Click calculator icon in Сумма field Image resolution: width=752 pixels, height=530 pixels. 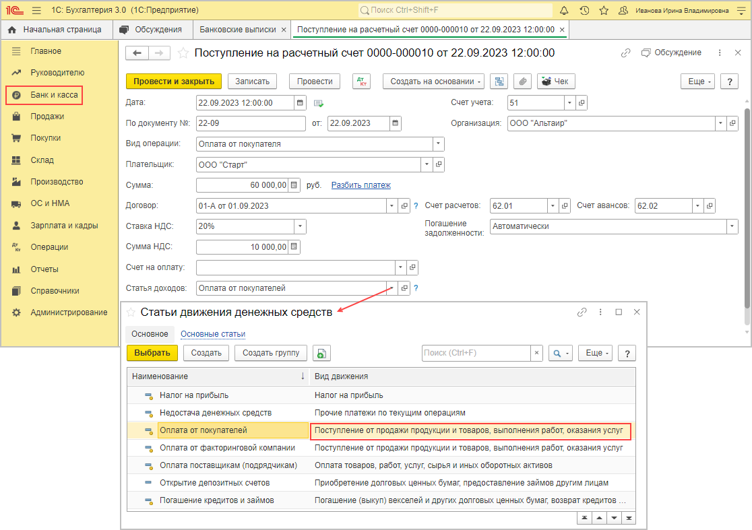(x=294, y=185)
